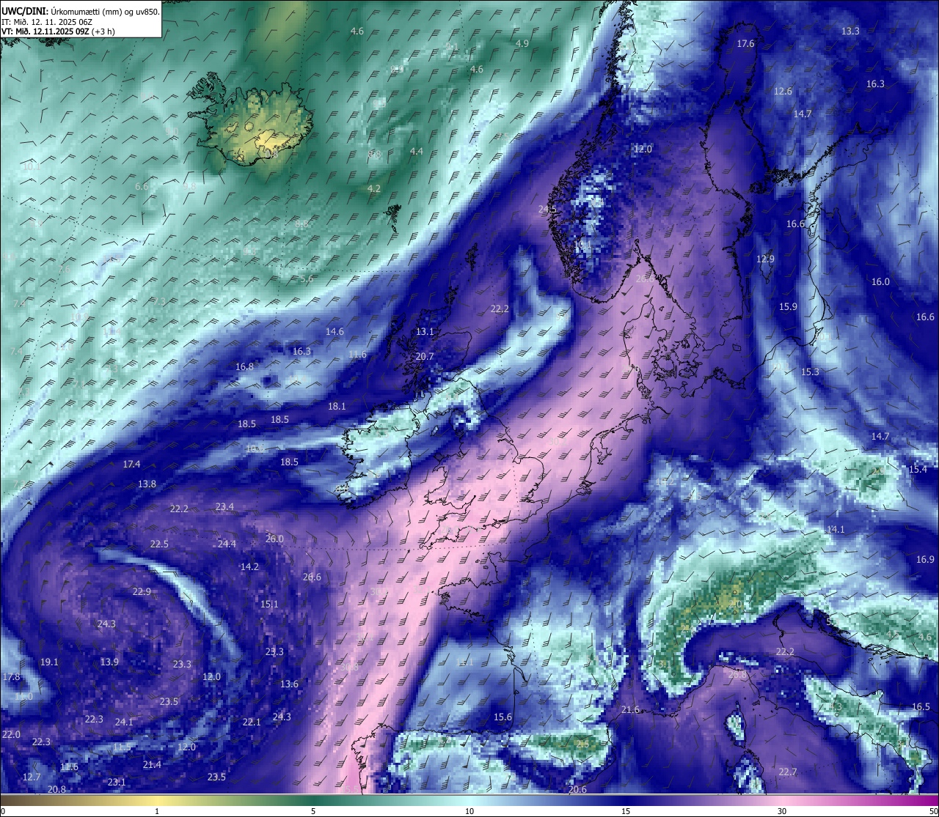Click the map value 15.6
939x817 pixels.
coord(503,717)
